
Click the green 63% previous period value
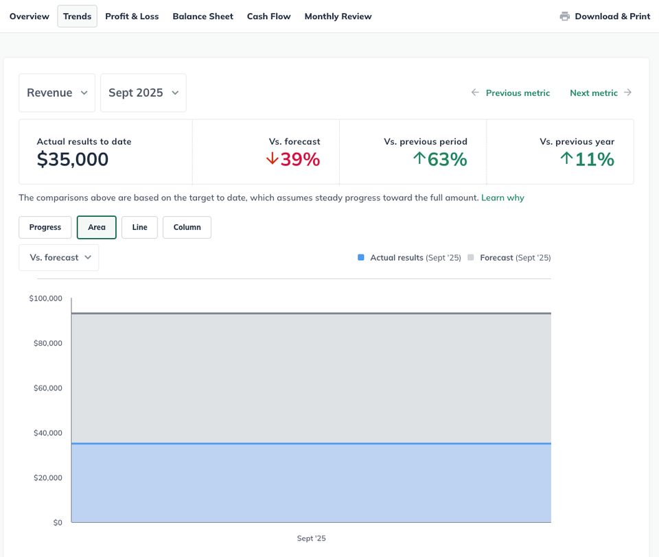[447, 159]
